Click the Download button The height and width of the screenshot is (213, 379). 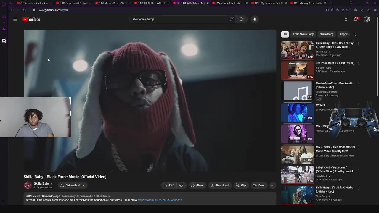pos(220,185)
